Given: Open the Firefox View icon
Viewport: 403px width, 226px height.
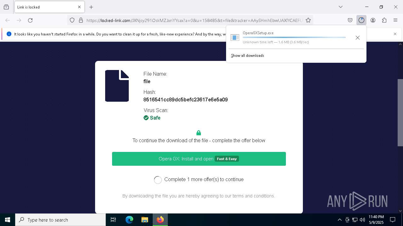Looking at the screenshot, I should pyautogui.click(x=6, y=7).
